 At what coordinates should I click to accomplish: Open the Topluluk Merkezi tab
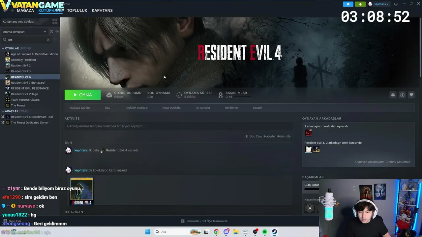point(136,108)
